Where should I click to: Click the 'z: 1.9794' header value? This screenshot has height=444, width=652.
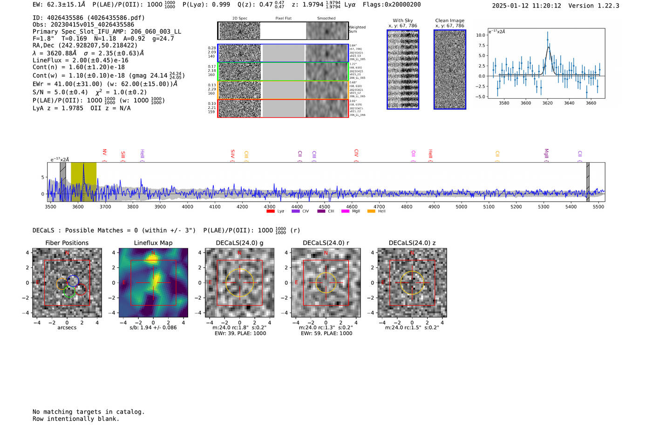pos(307,5)
